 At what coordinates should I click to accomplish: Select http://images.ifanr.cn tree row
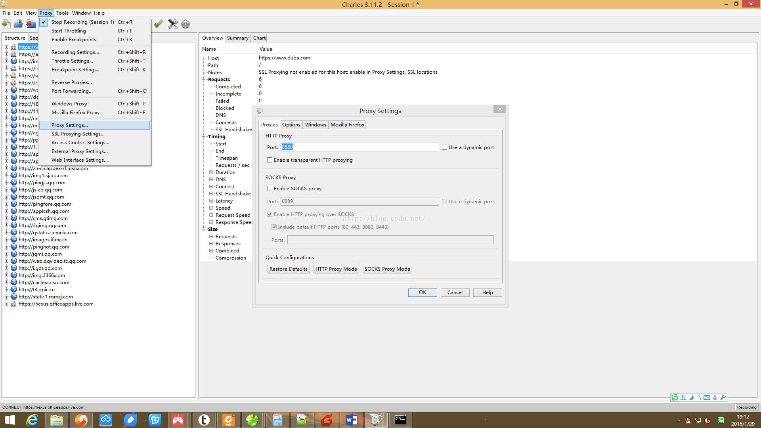point(43,240)
